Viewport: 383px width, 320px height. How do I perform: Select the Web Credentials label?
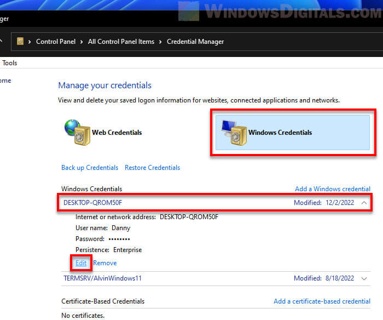[x=117, y=133]
